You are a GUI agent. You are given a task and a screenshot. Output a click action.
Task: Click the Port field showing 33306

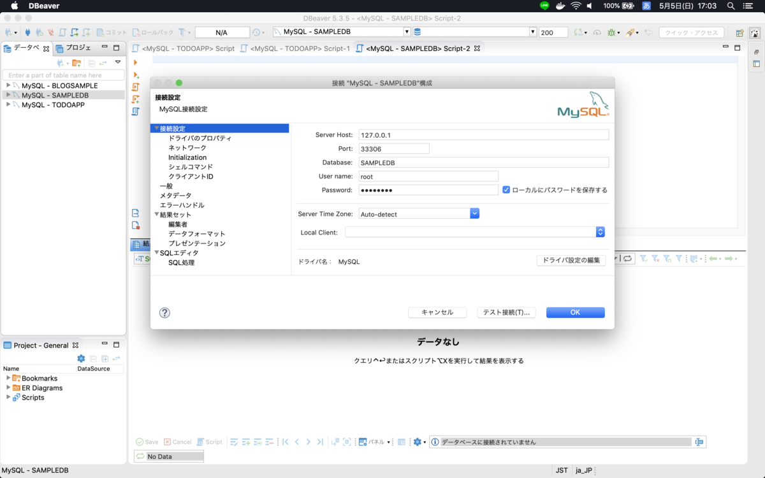[x=394, y=148]
